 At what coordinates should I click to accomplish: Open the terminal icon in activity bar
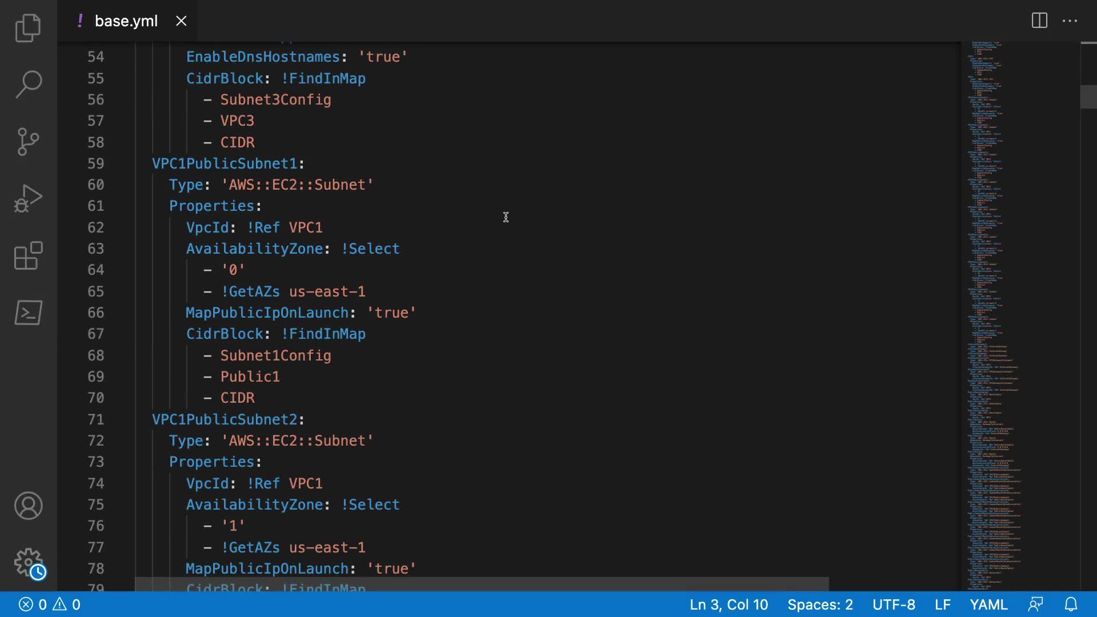[28, 312]
